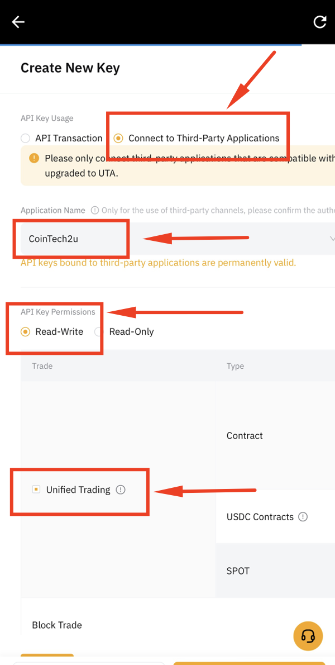Tap info icon next to Unified Trading
Image resolution: width=335 pixels, height=665 pixels.
pyautogui.click(x=121, y=490)
